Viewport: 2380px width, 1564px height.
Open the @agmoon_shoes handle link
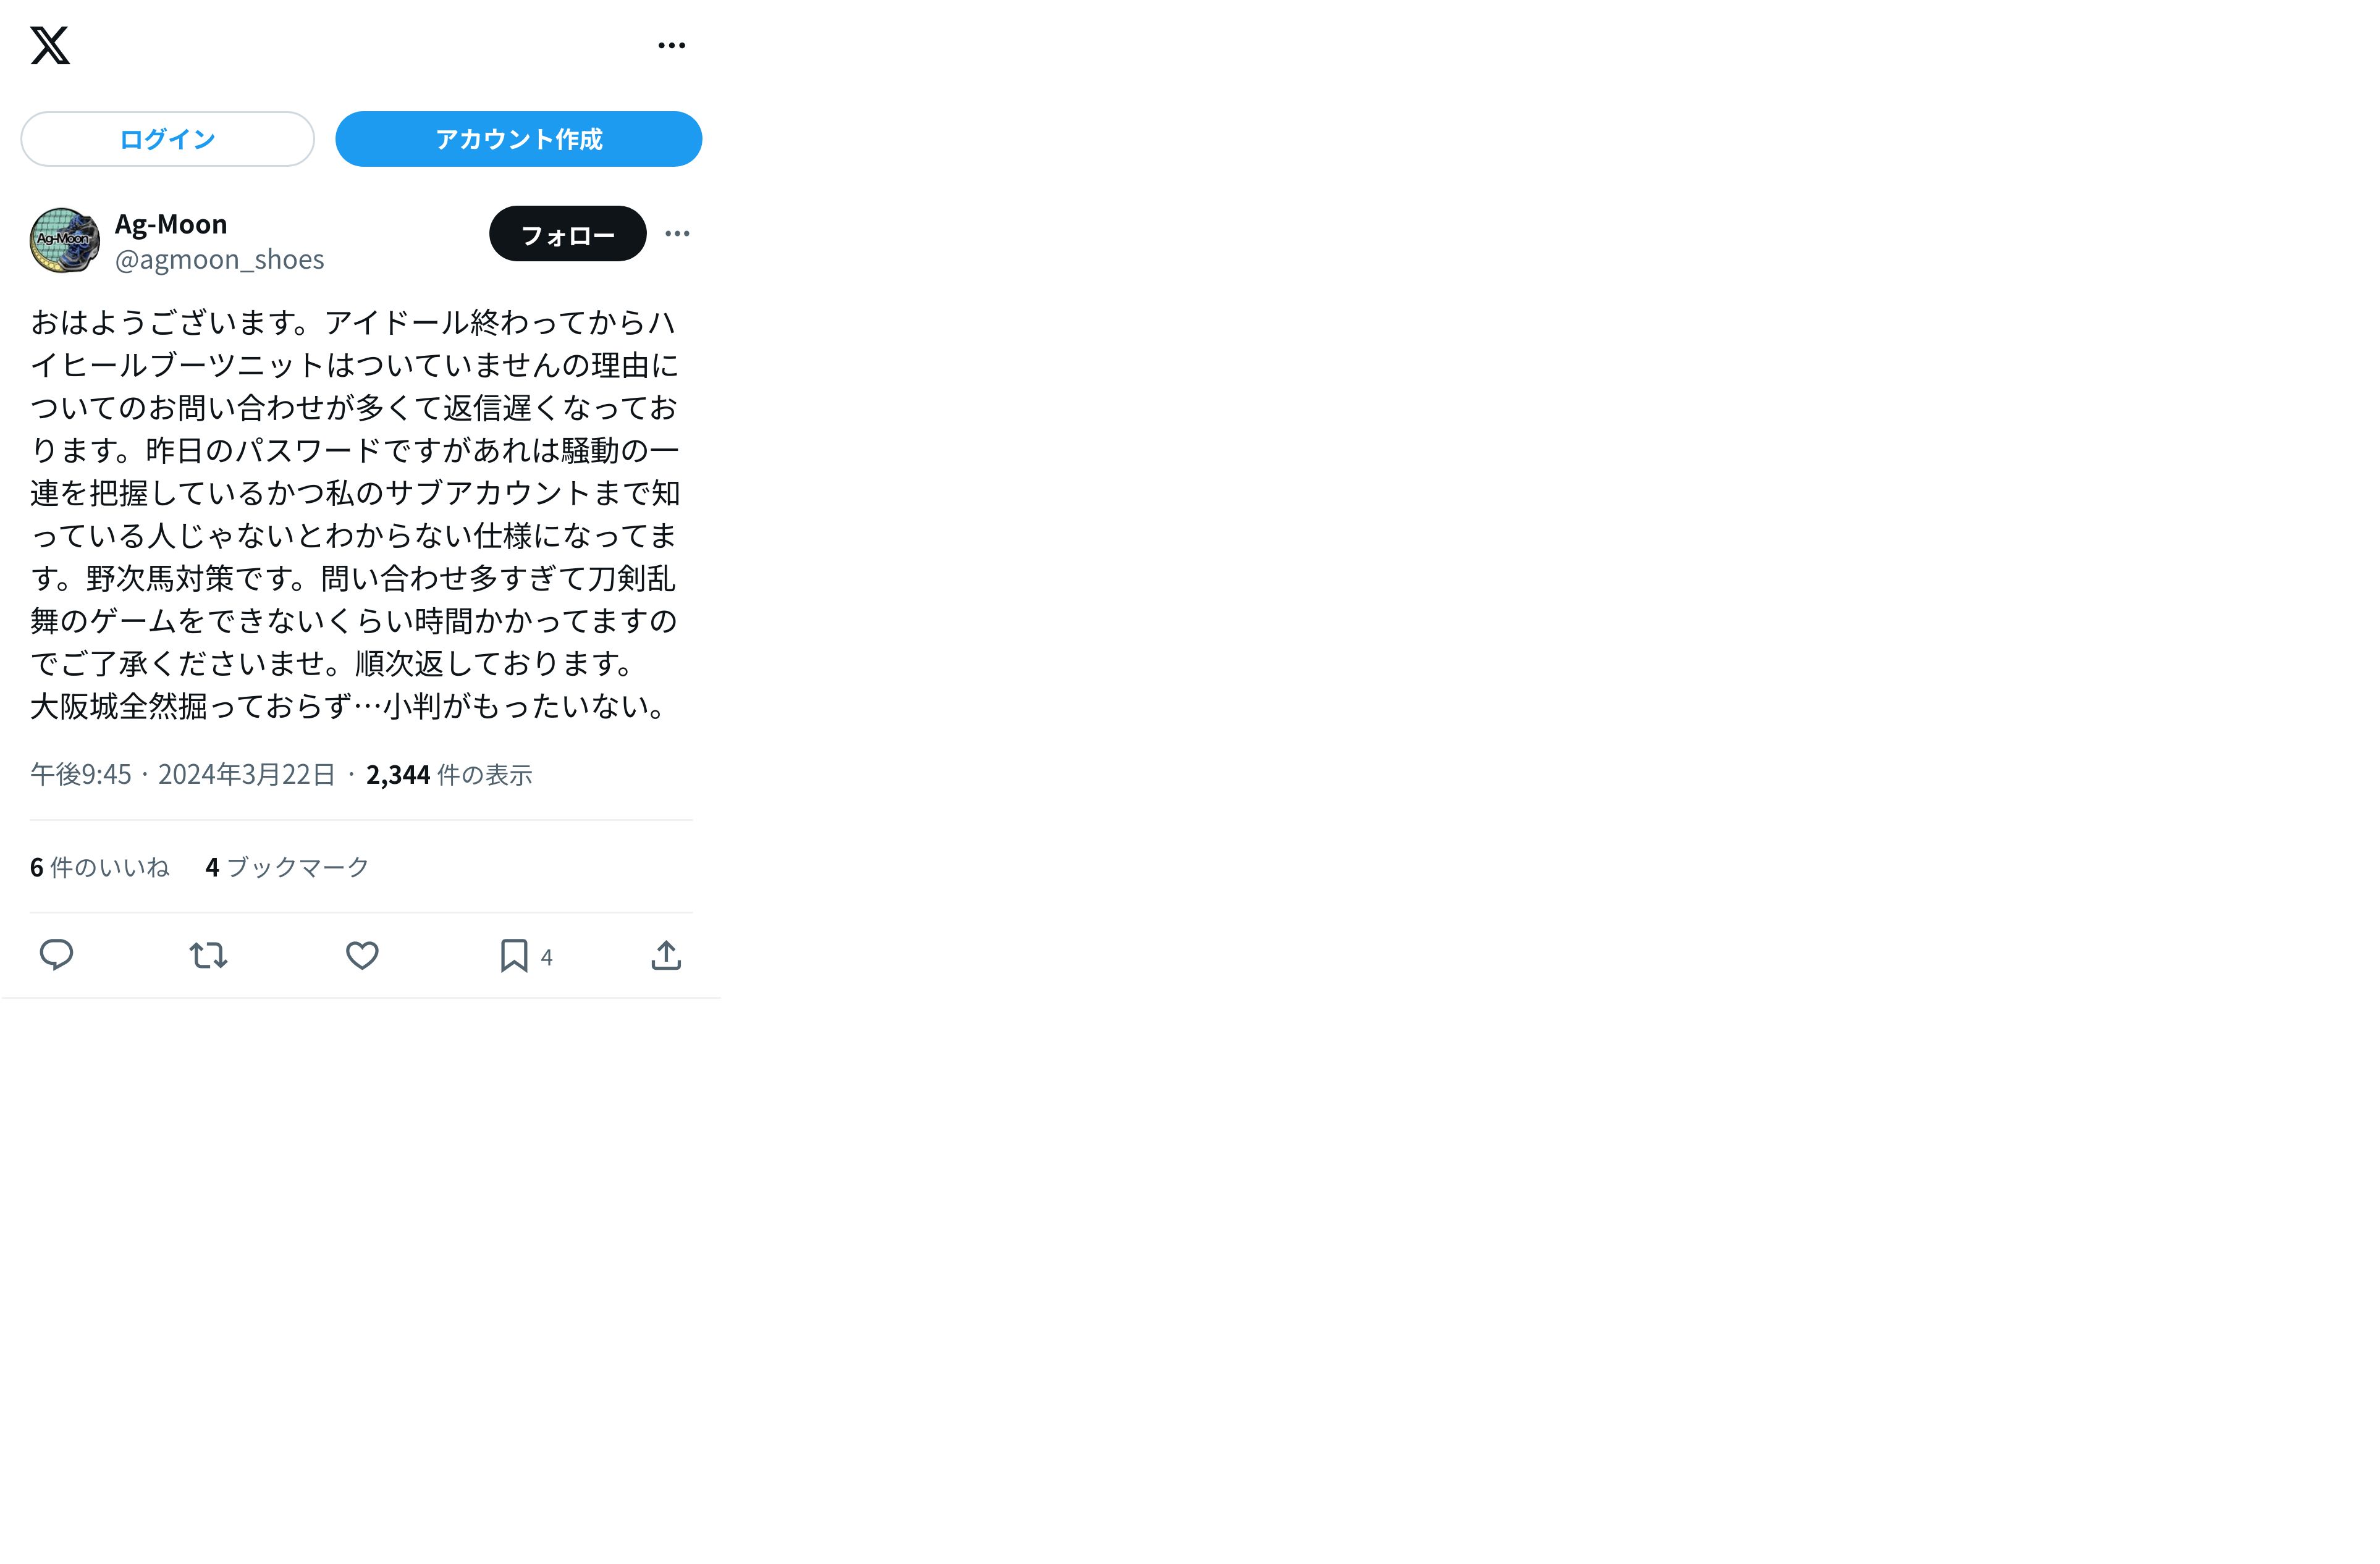(219, 260)
